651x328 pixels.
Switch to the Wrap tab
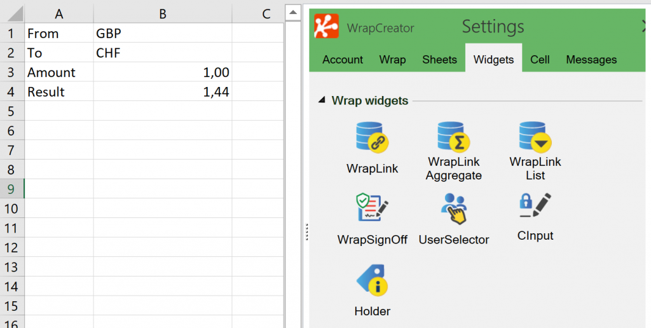coord(392,59)
